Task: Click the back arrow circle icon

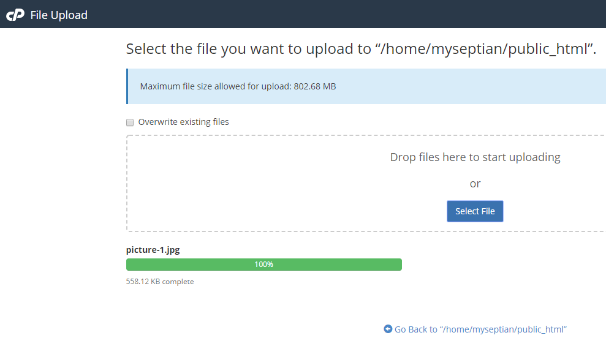Action: 388,329
